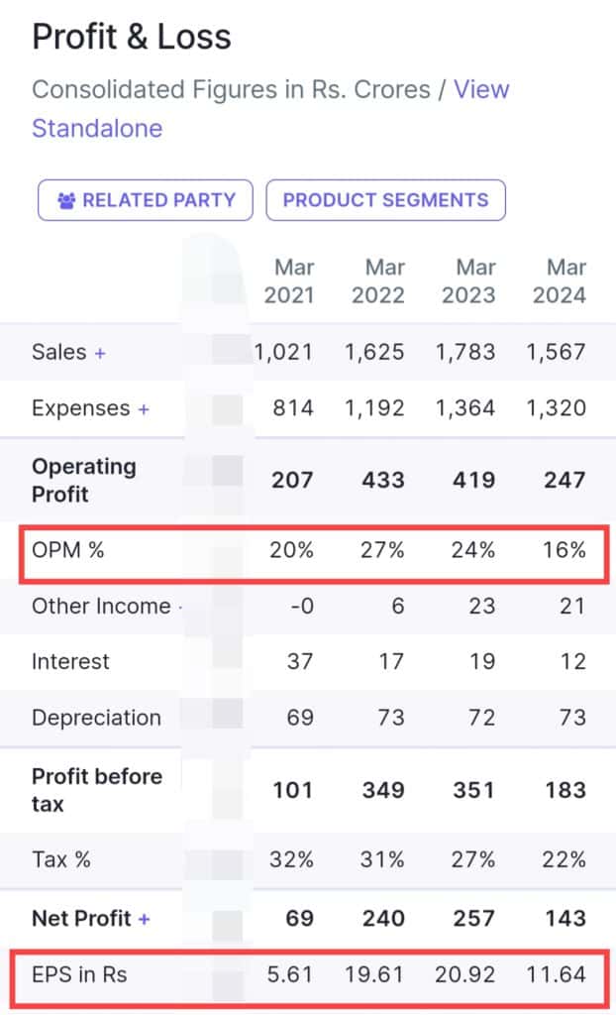Click the Operating Profit row label
Screen dimensions: 616x1015
84,480
